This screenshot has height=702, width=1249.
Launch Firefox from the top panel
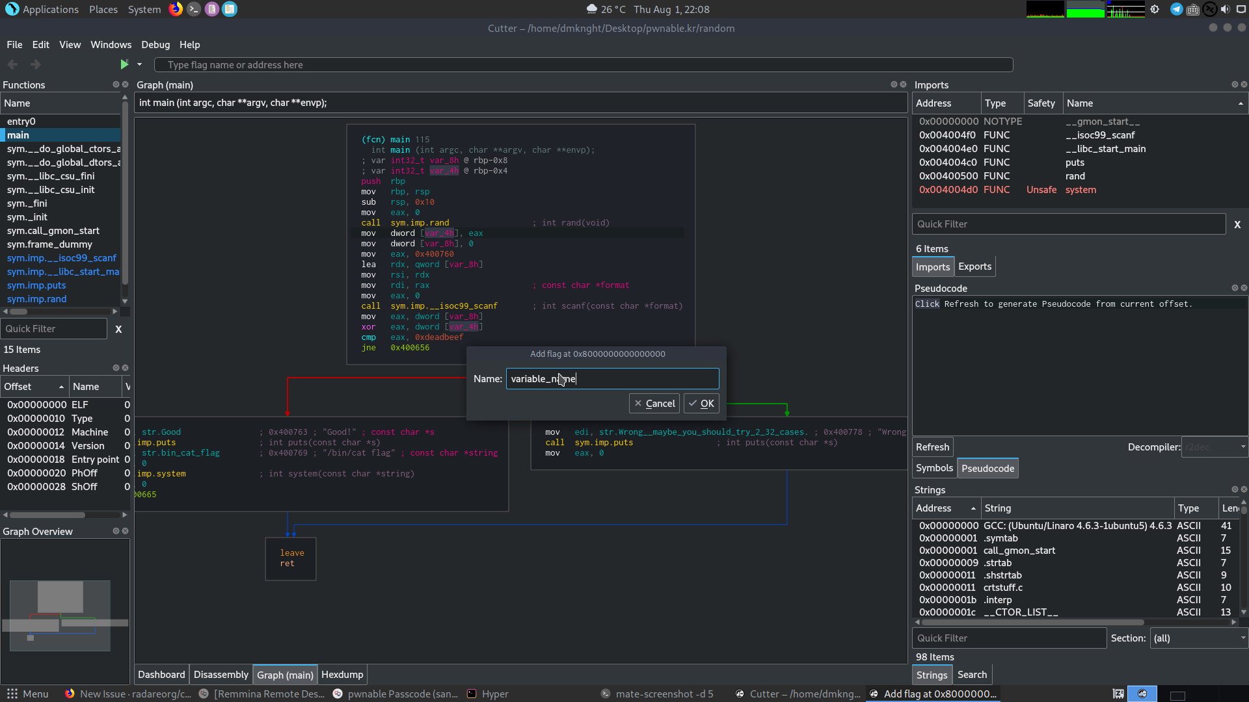tap(176, 9)
